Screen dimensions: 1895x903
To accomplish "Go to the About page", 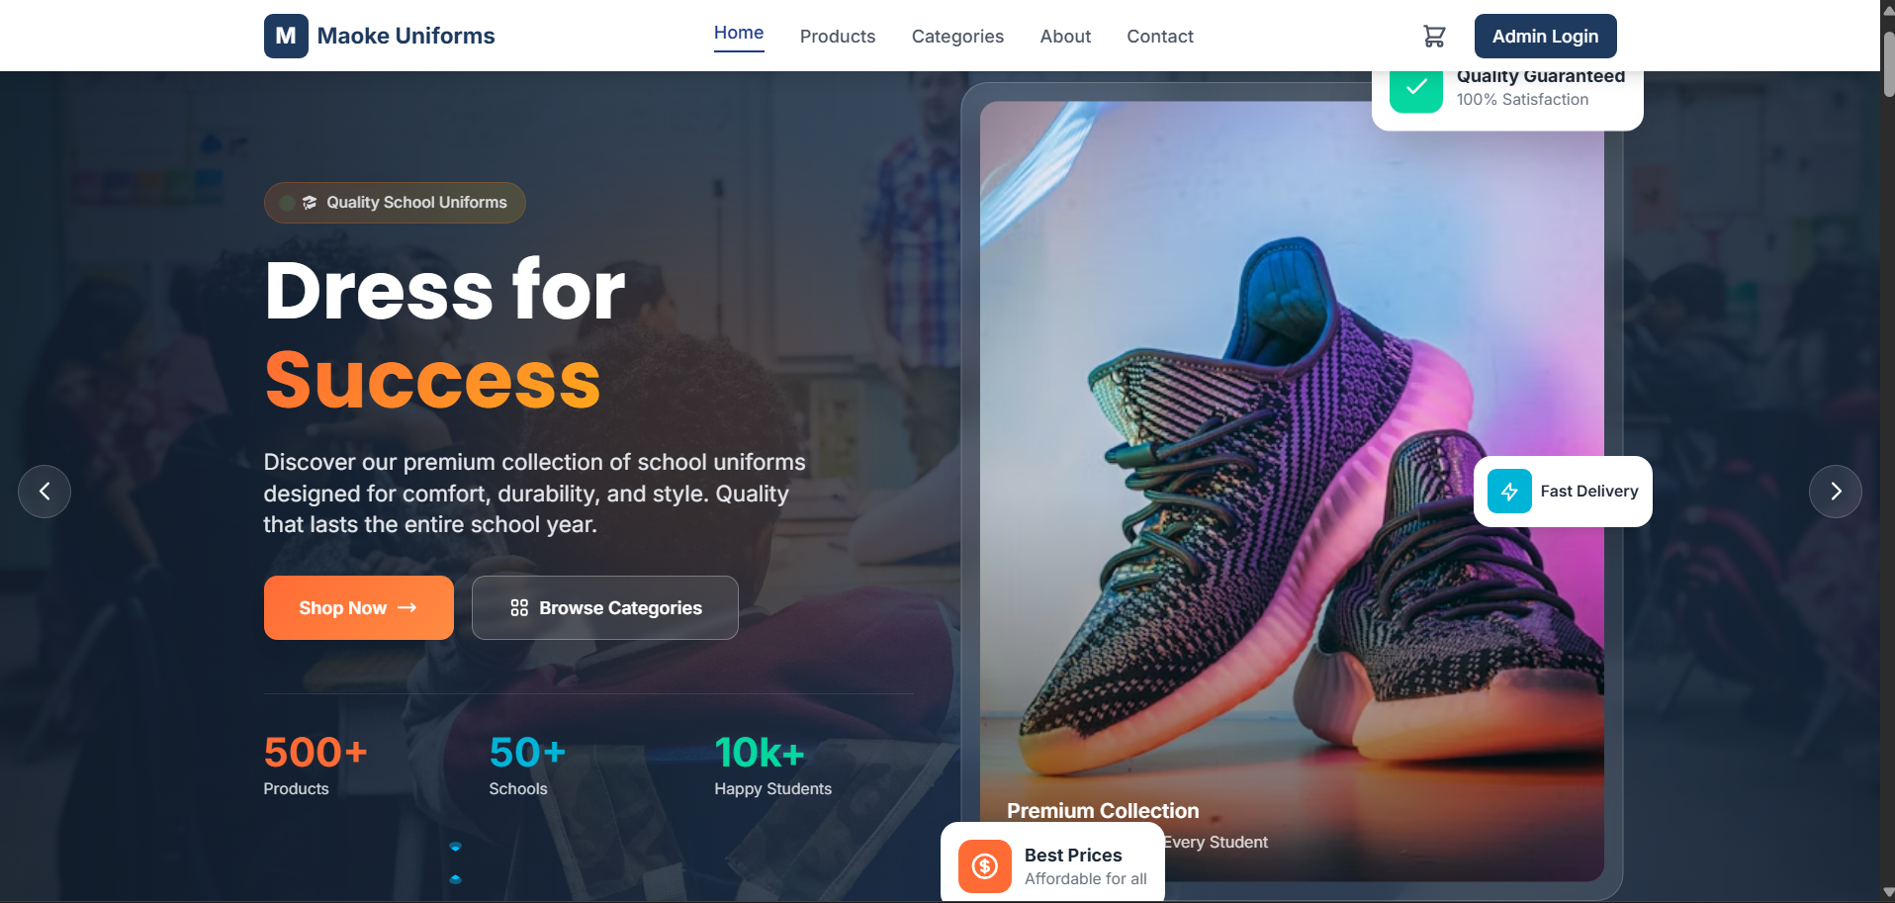I will 1065,37.
